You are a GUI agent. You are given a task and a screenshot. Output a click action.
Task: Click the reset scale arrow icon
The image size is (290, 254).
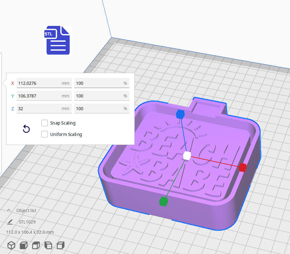tap(26, 129)
